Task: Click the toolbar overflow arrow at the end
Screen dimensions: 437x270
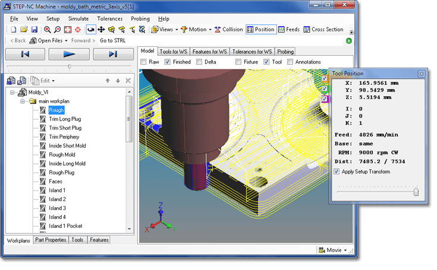Action: [x=351, y=32]
